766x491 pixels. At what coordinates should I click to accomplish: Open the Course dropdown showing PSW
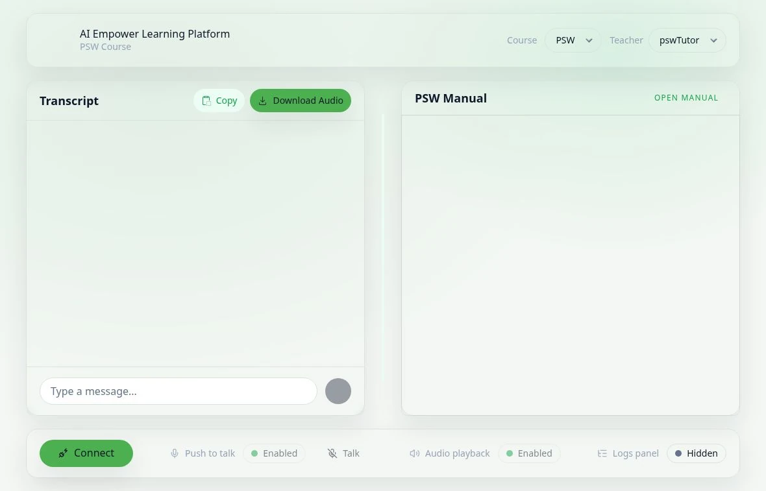click(573, 40)
